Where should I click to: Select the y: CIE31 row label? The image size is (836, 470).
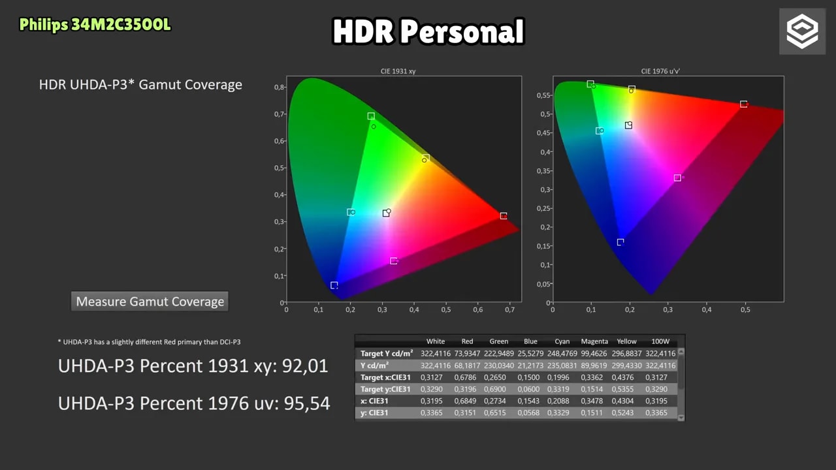click(x=374, y=413)
